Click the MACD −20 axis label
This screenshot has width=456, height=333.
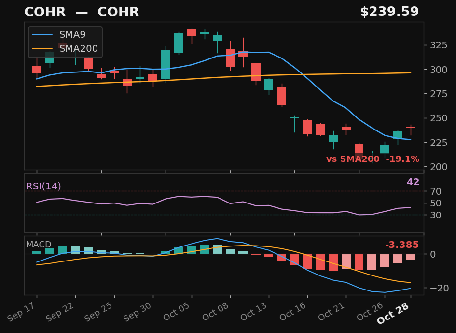pos(439,288)
